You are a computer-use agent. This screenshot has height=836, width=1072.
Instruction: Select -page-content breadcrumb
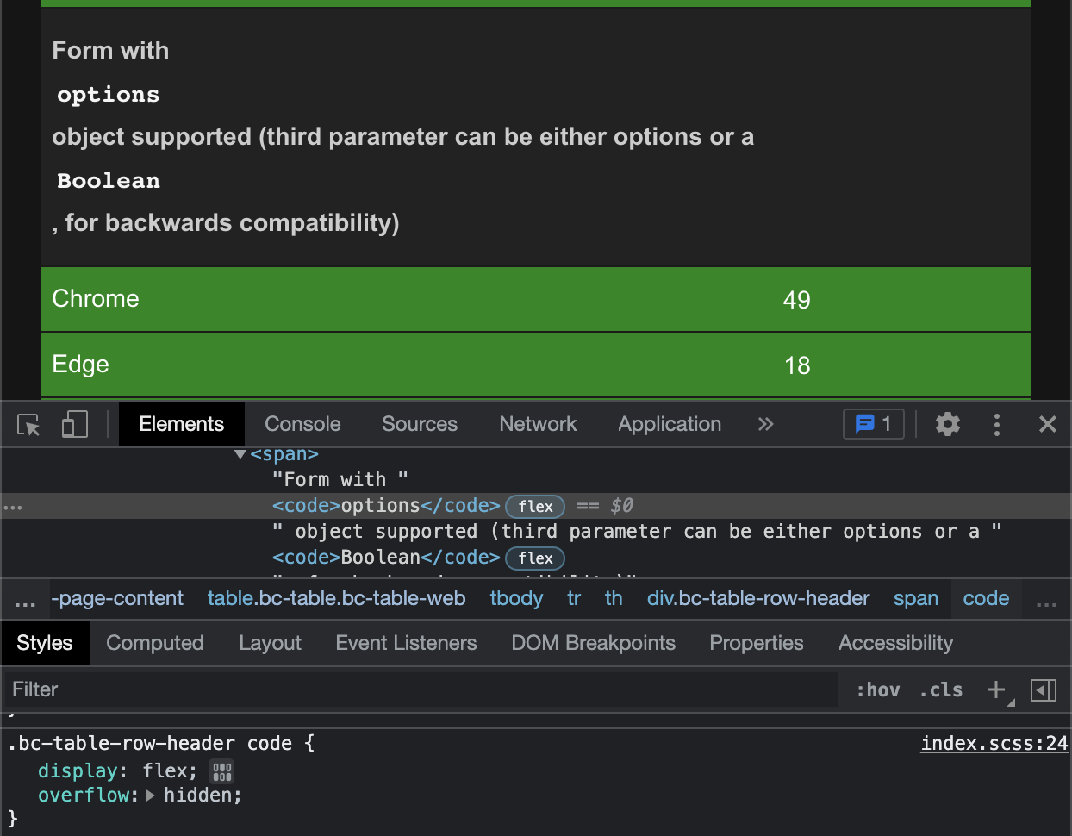[x=117, y=598]
